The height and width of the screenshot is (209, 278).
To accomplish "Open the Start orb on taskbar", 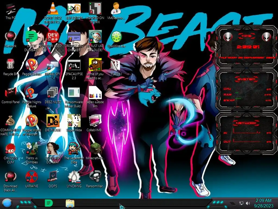I will point(7,203).
